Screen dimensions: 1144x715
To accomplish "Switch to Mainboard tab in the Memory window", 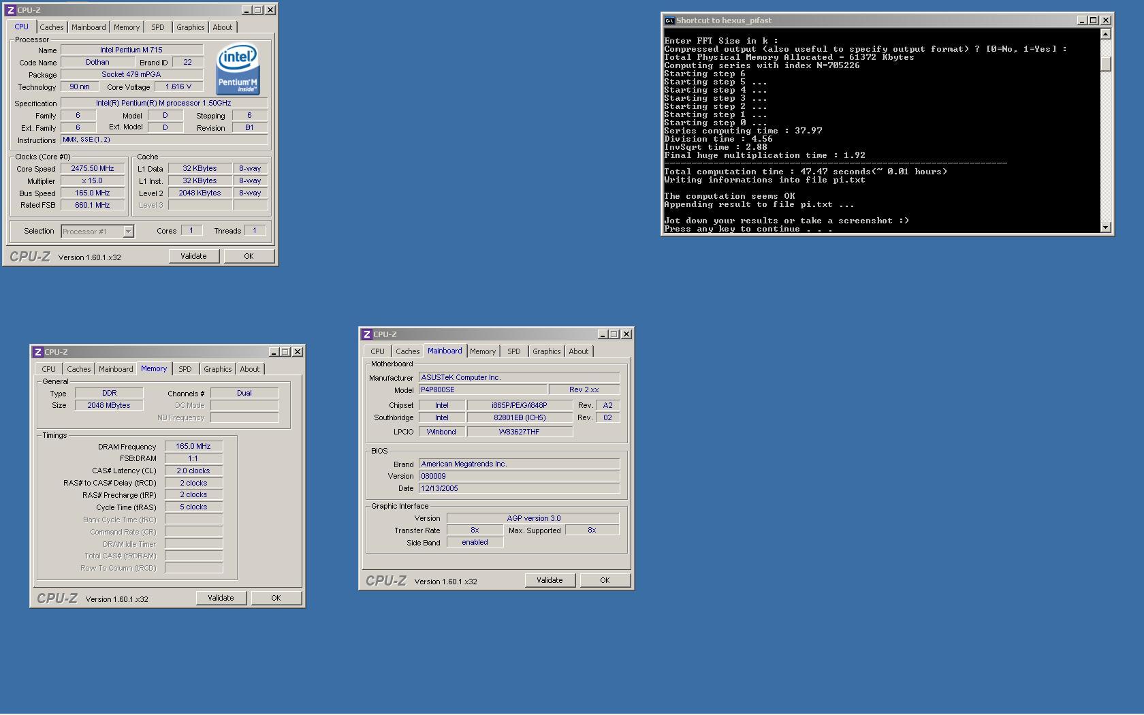I will point(116,369).
